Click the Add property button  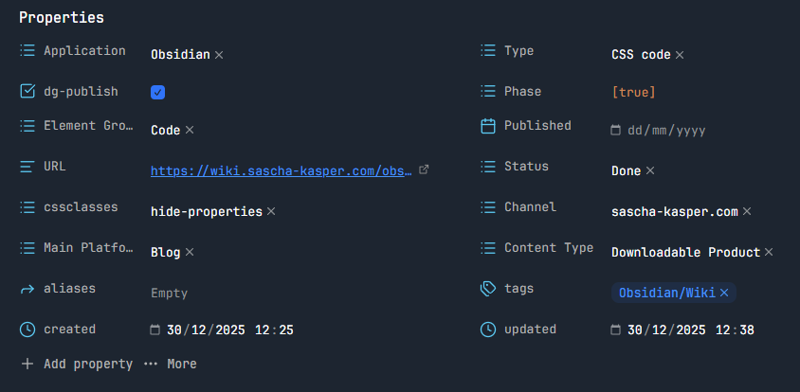(x=77, y=364)
